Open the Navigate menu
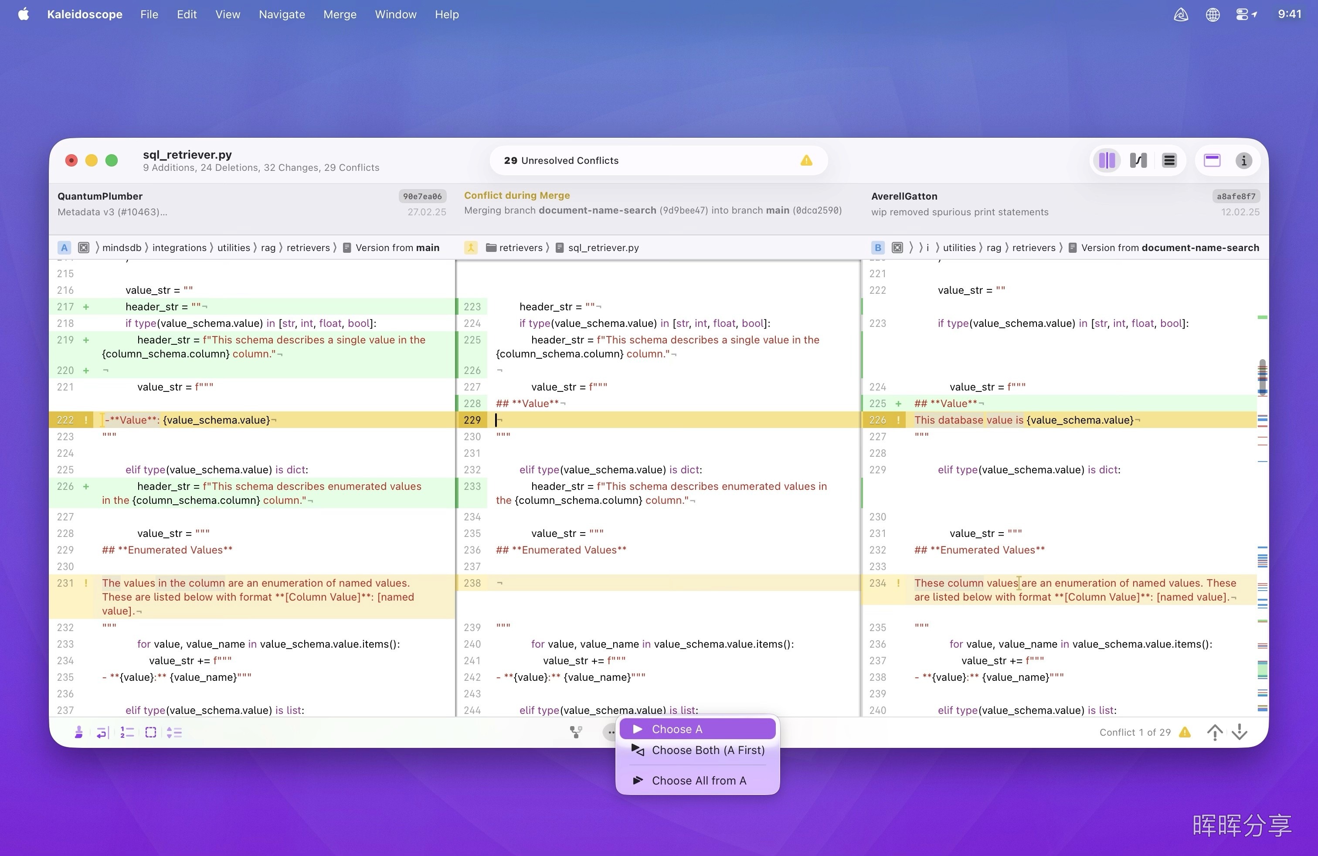 [x=281, y=14]
